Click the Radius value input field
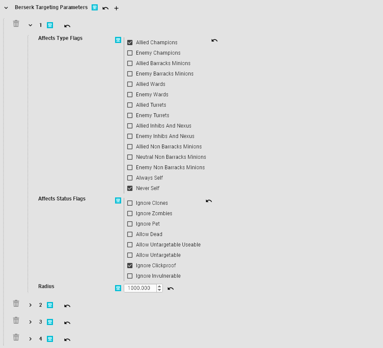The width and height of the screenshot is (383, 348). click(x=139, y=288)
